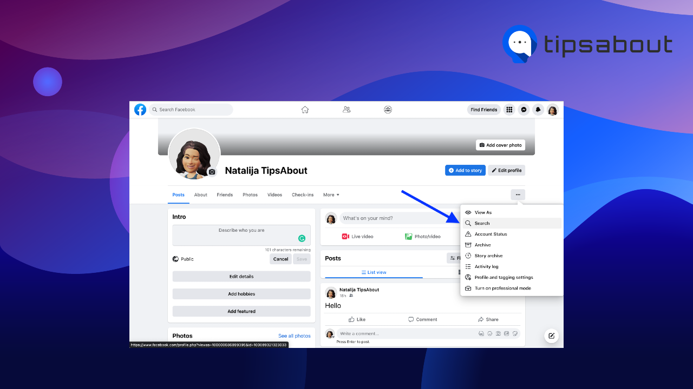
Task: Click Natalija TipsAbout post author name
Action: (x=359, y=290)
